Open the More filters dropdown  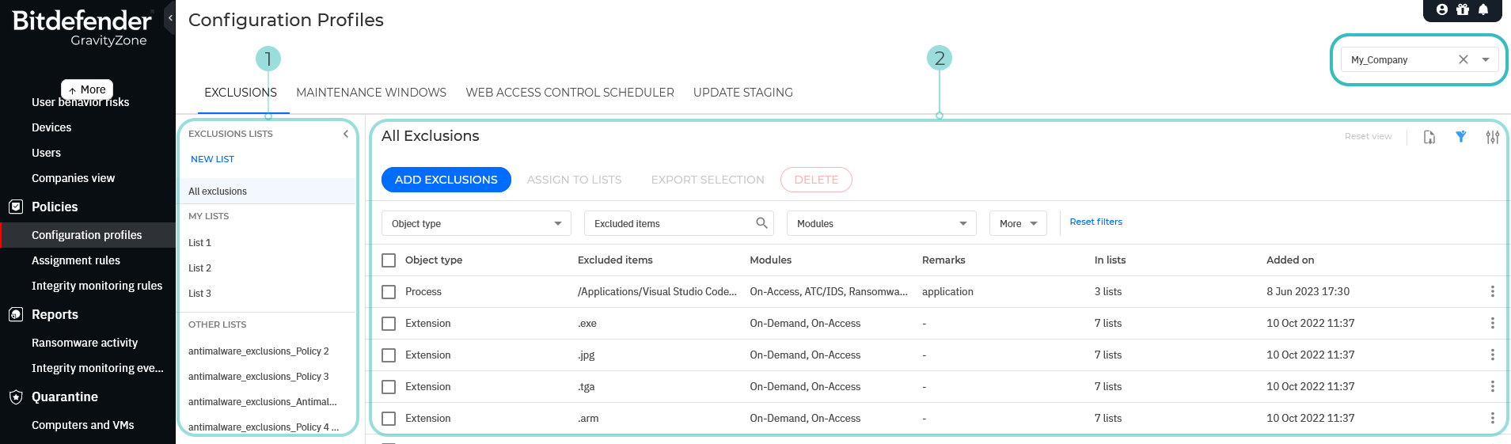(x=1018, y=223)
